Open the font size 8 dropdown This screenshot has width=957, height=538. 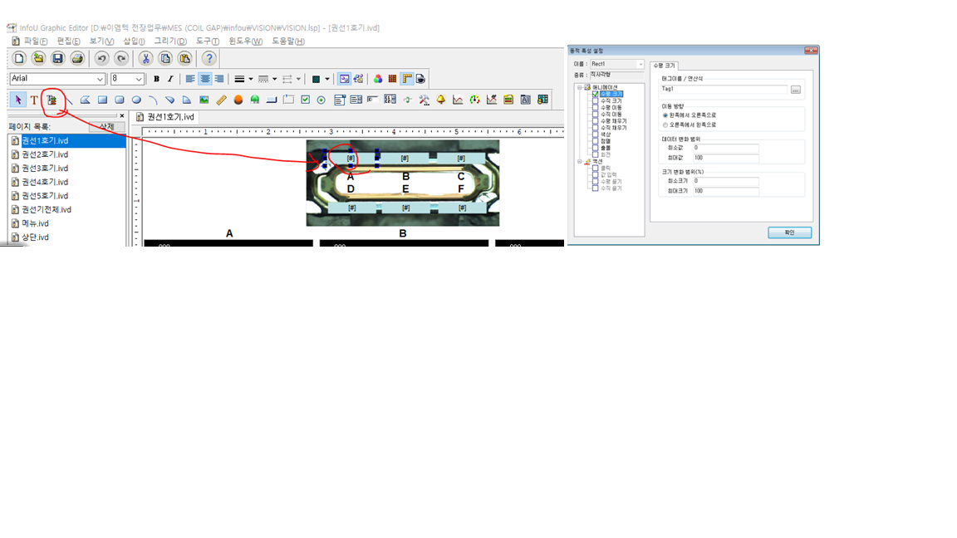tap(139, 79)
